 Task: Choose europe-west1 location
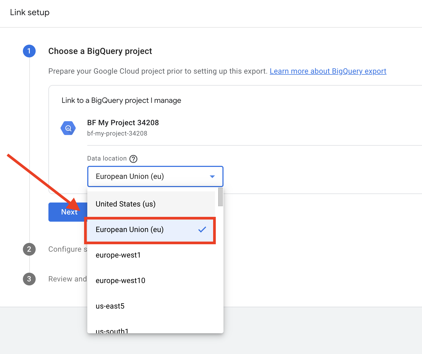point(151,255)
